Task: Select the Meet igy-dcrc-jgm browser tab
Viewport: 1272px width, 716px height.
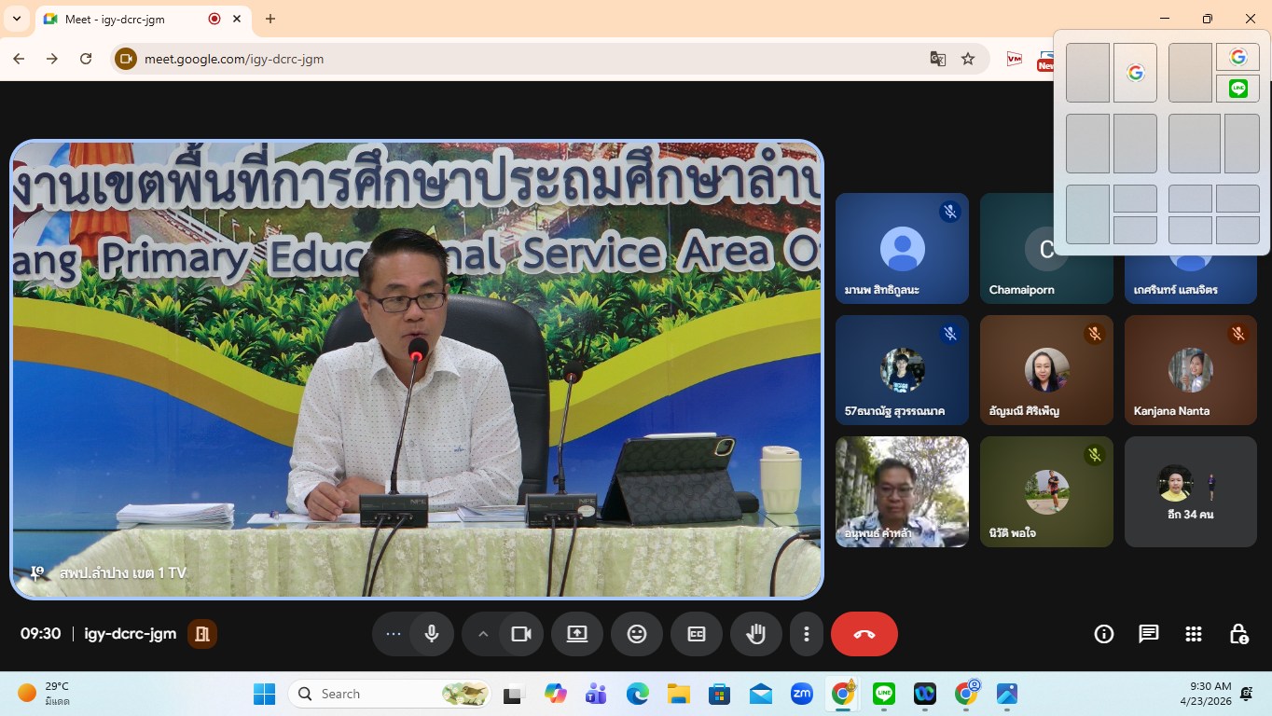Action: click(x=131, y=19)
